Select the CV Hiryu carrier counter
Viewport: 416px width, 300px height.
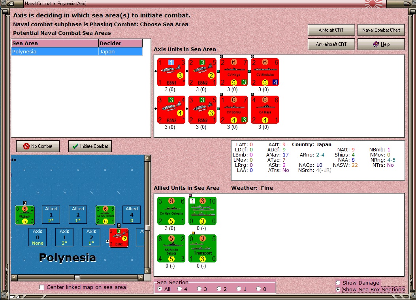point(233,72)
